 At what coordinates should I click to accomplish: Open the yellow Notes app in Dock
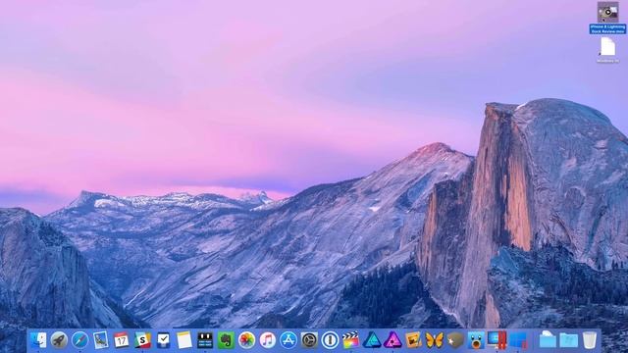pyautogui.click(x=184, y=340)
